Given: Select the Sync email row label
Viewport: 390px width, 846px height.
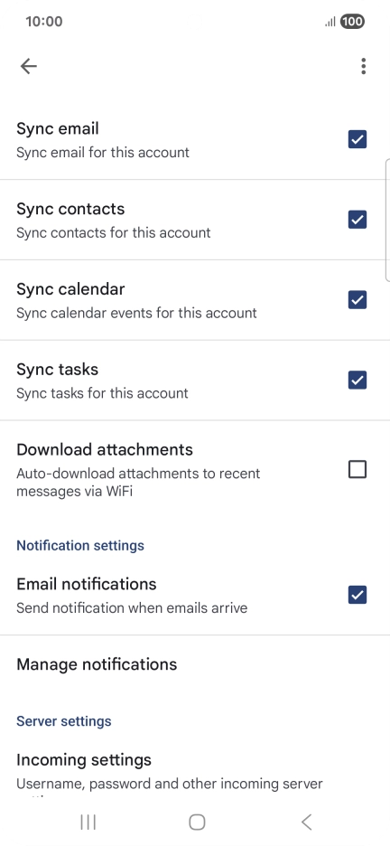Looking at the screenshot, I should [58, 128].
